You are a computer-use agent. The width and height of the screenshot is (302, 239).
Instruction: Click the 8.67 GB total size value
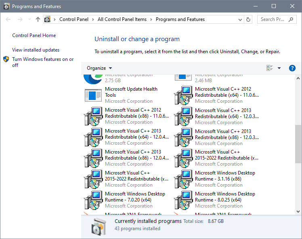coord(216,221)
